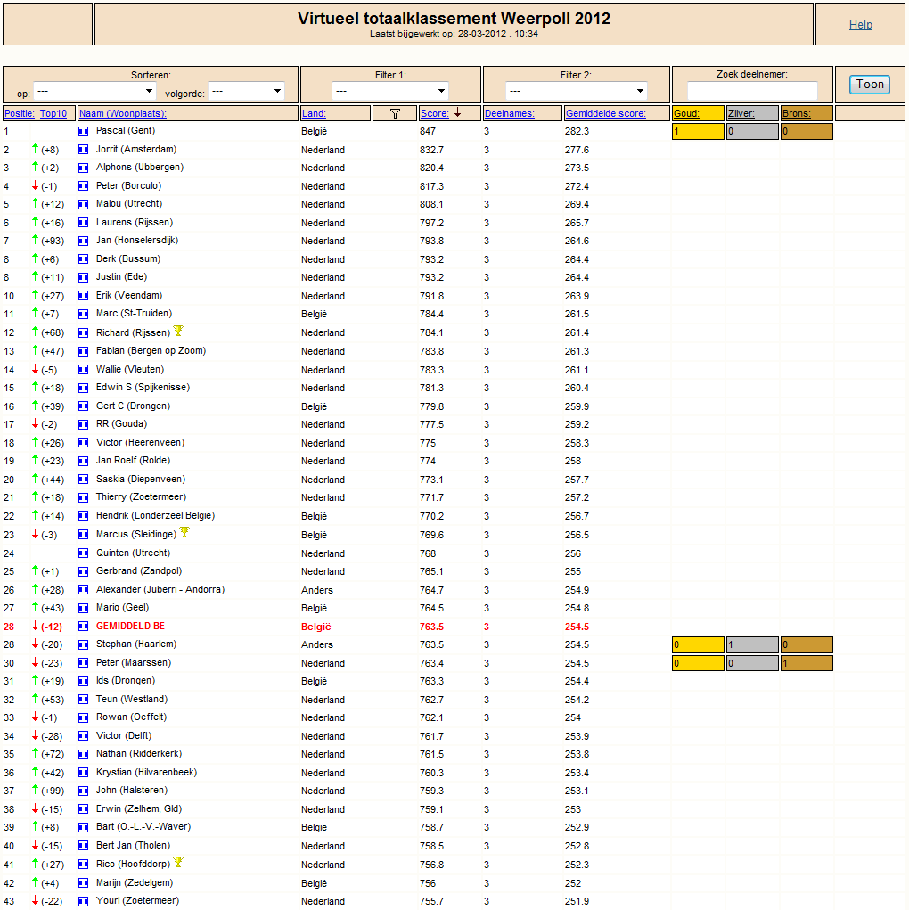This screenshot has width=909, height=910.
Task: Open the Help link
Action: pos(860,25)
